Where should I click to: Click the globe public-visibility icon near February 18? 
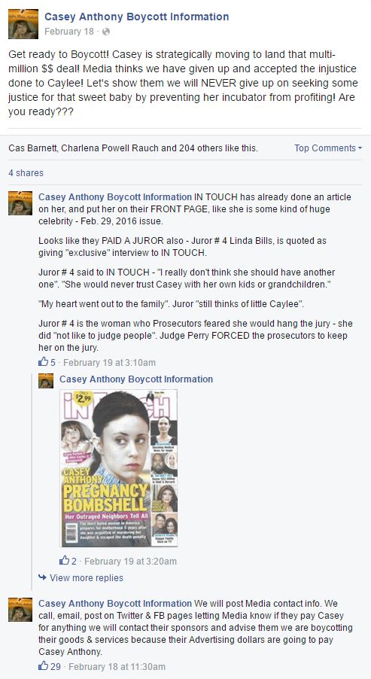(x=106, y=32)
